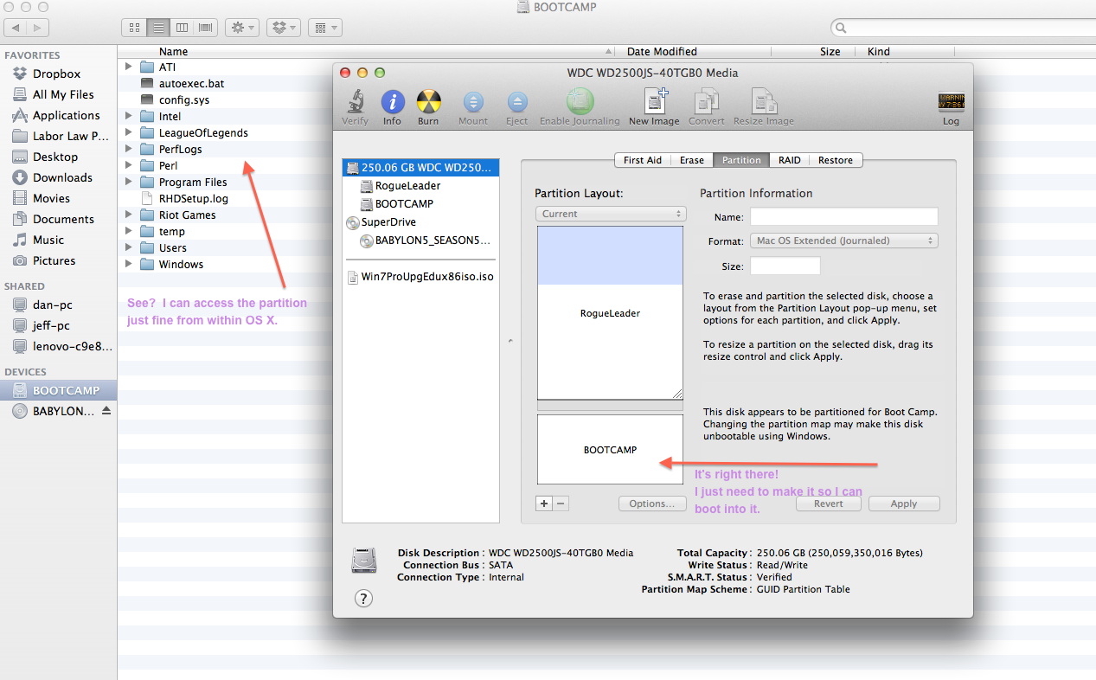Create a New Image
The image size is (1096, 680).
[x=654, y=102]
